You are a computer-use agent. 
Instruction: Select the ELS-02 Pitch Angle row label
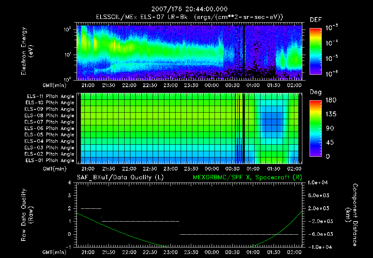coord(49,154)
